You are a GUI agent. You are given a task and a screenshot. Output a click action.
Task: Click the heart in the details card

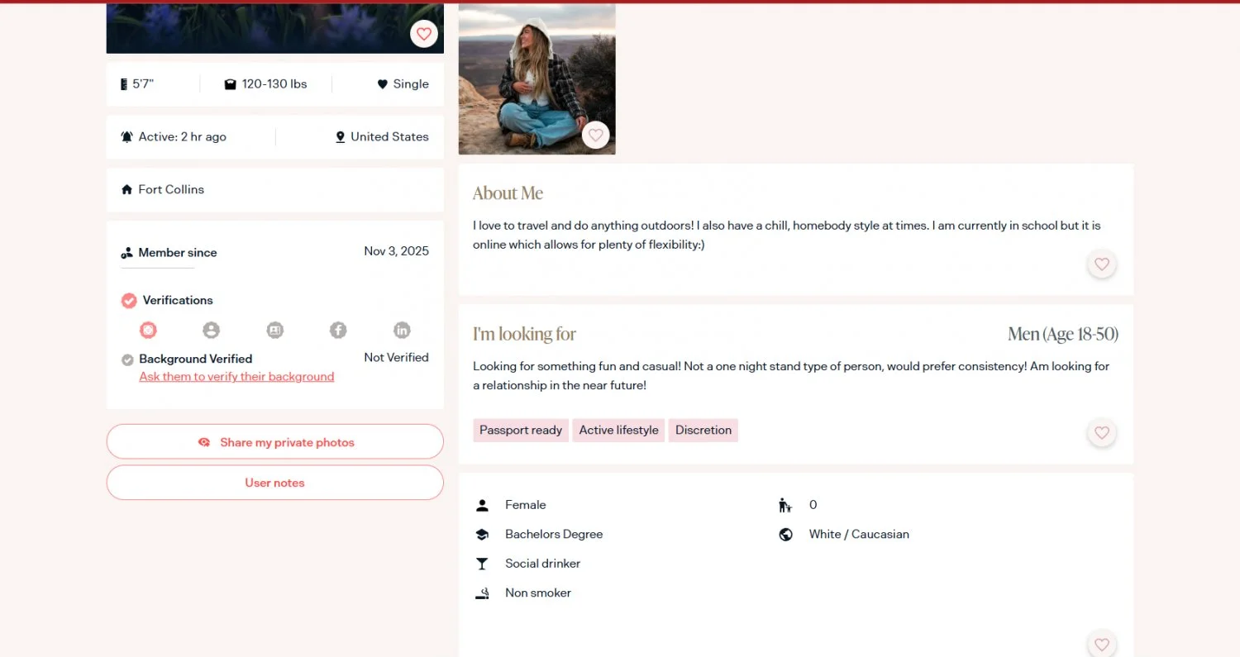(1102, 645)
